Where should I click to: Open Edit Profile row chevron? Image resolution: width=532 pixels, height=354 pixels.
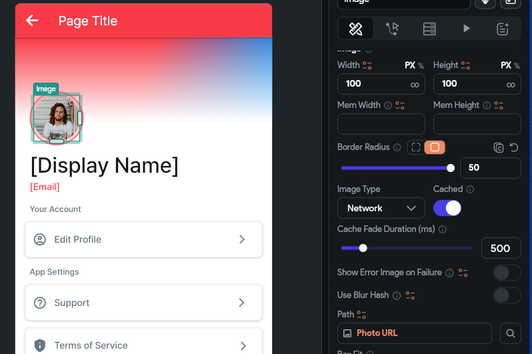tap(241, 239)
